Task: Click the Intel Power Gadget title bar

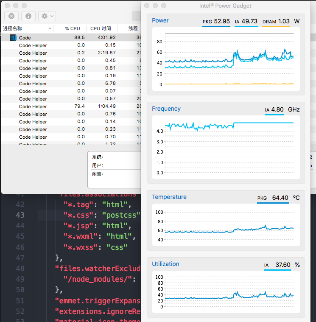Action: coord(225,6)
